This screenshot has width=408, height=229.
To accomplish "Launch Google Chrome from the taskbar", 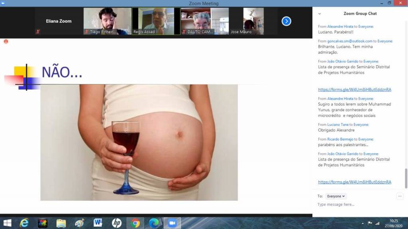I will click(135, 223).
